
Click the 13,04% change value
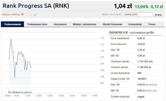(142, 7)
